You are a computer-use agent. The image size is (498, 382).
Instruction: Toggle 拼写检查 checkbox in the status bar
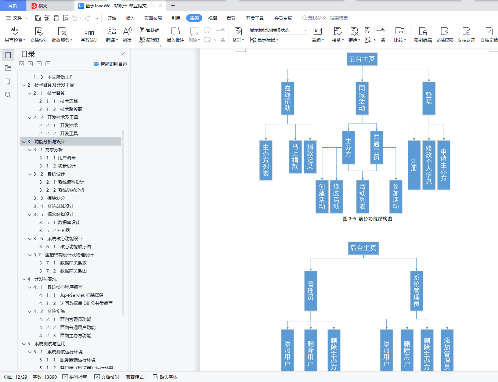(x=75, y=377)
